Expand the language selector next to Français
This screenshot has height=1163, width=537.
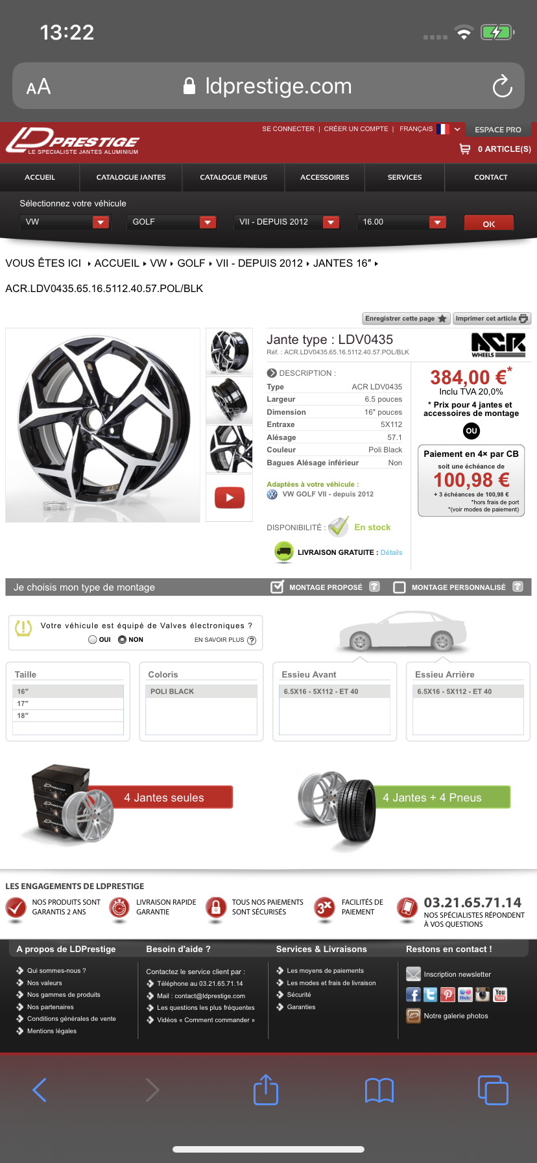click(x=457, y=129)
